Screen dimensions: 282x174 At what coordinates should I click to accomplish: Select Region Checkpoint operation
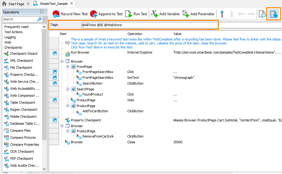point(21,110)
